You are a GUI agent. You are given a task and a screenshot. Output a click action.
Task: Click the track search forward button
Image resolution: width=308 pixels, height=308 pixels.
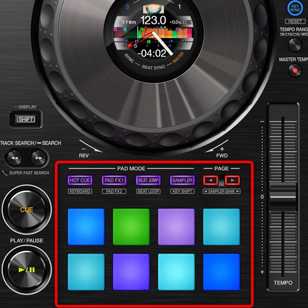[x=38, y=158]
